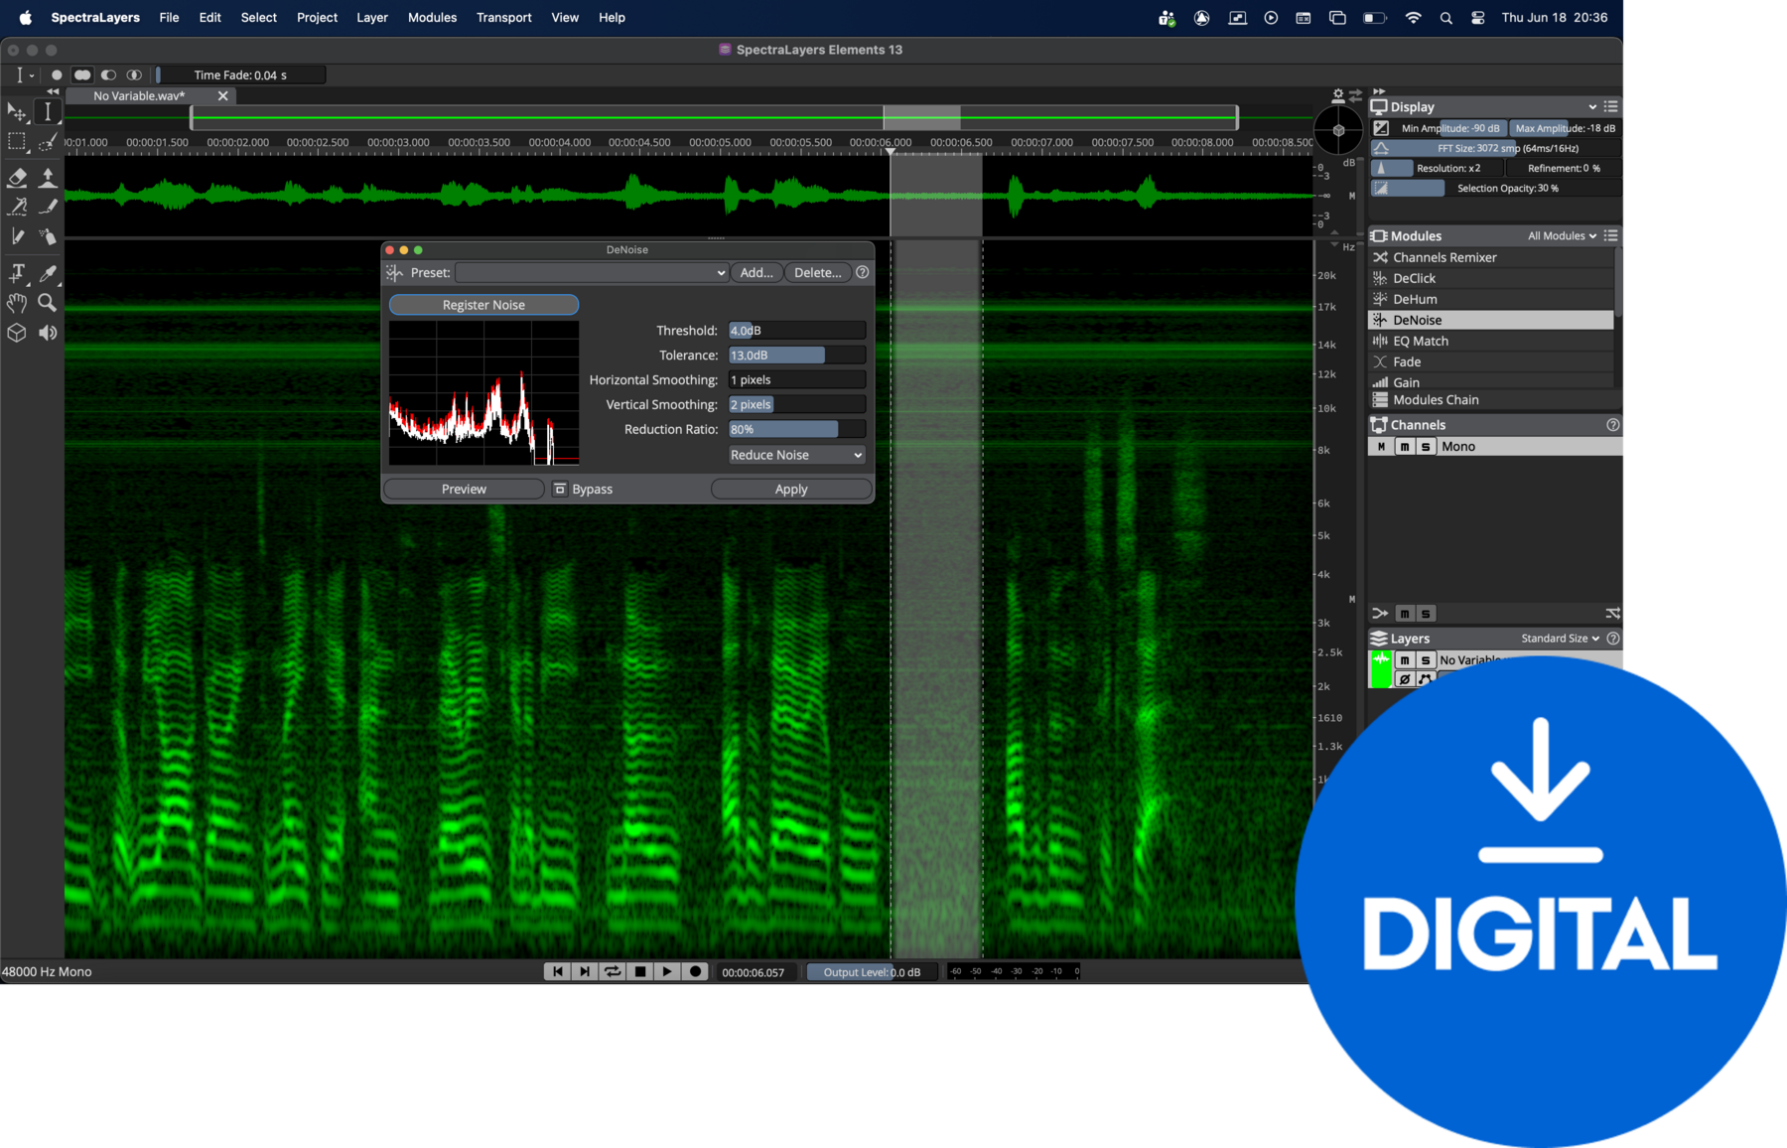Open Channels panel help icon
The height and width of the screenshot is (1148, 1787).
point(1613,425)
